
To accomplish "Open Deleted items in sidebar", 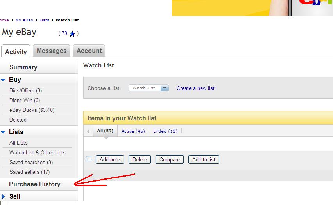I will pyautogui.click(x=18, y=120).
